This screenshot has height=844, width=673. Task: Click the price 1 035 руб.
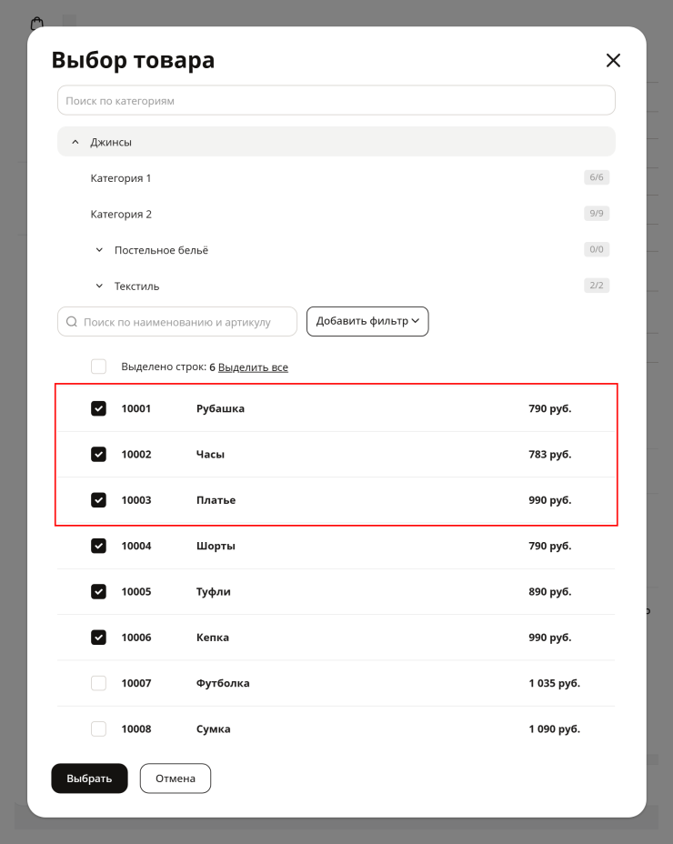[x=554, y=683]
